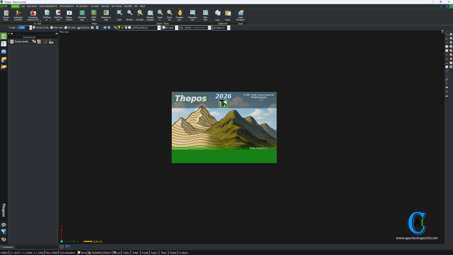Select the zoom On point tool
The height and width of the screenshot is (255, 453).
coord(140,15)
